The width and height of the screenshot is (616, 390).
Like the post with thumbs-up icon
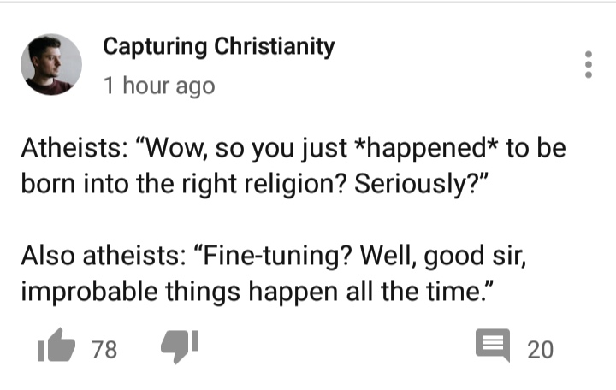[56, 346]
